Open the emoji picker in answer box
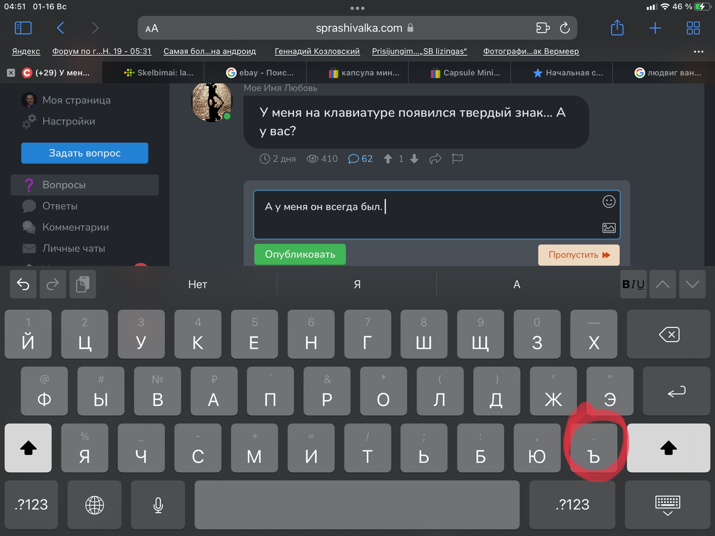 pos(609,202)
